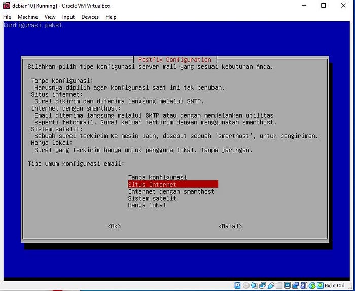Open the Devices menu
Screen dimensions: 355x291
pos(90,17)
